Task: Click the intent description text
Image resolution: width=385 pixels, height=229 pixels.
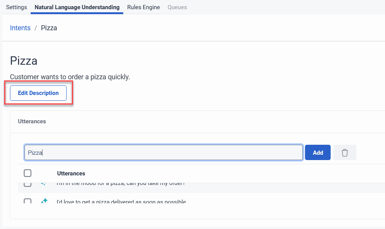Action: tap(70, 77)
